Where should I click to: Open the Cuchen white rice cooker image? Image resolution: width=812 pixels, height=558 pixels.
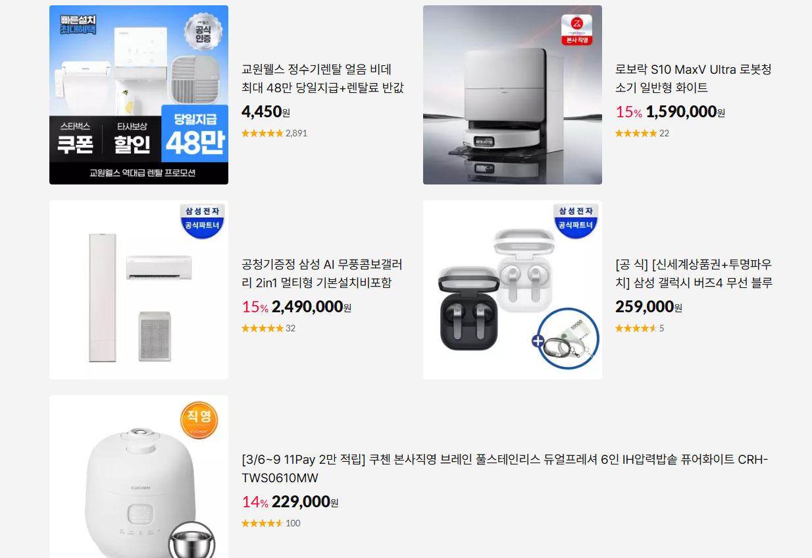pyautogui.click(x=139, y=477)
